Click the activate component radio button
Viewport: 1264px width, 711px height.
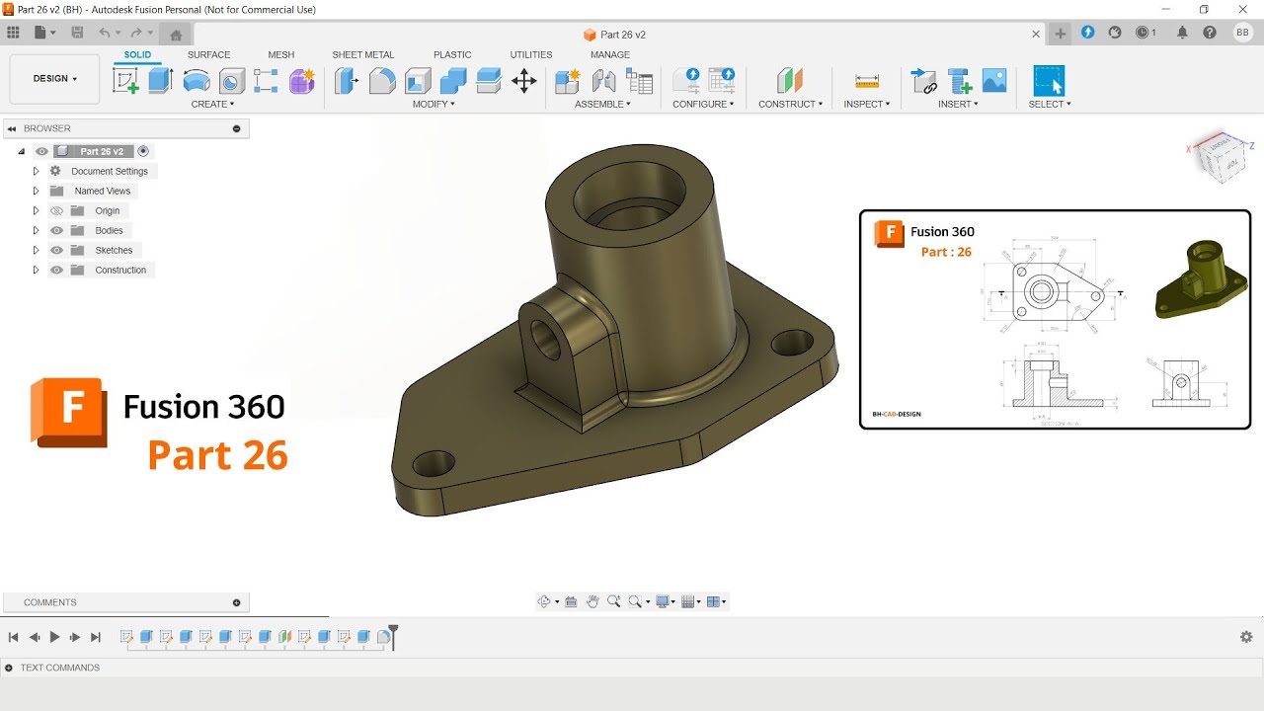point(143,151)
